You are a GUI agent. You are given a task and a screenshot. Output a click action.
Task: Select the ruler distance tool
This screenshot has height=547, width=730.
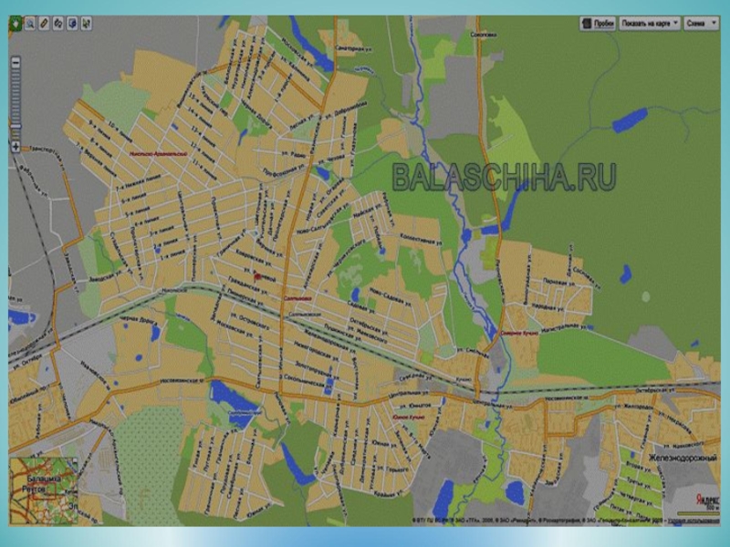coord(44,24)
